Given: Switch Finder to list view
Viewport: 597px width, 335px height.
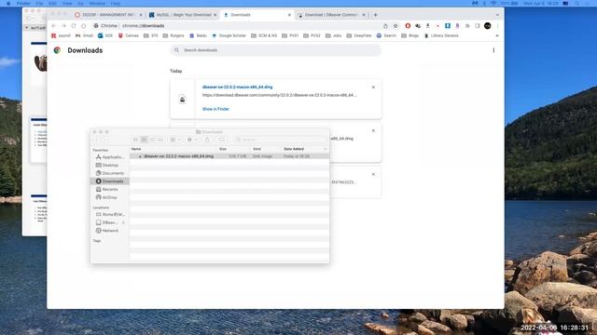Looking at the screenshot, I should 144,140.
